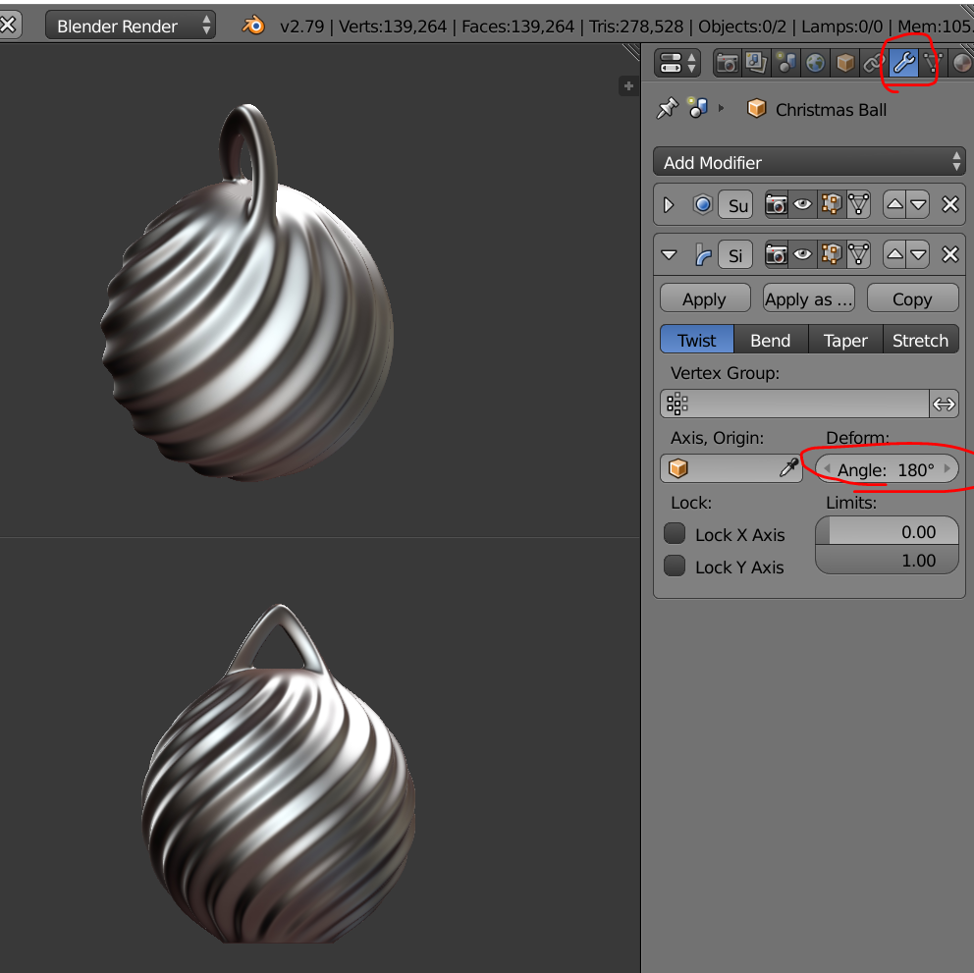
Task: Toggle Simple Deform modifier render camera
Action: pos(777,254)
